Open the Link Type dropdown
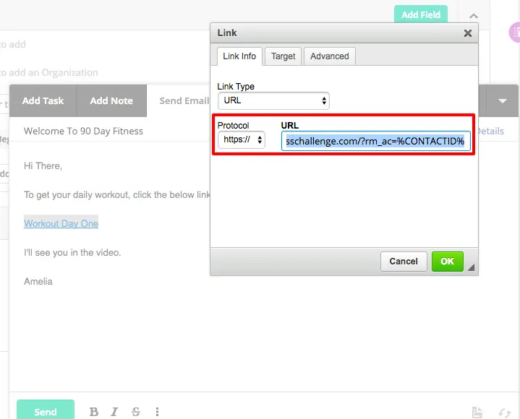The height and width of the screenshot is (419, 520). click(x=273, y=101)
